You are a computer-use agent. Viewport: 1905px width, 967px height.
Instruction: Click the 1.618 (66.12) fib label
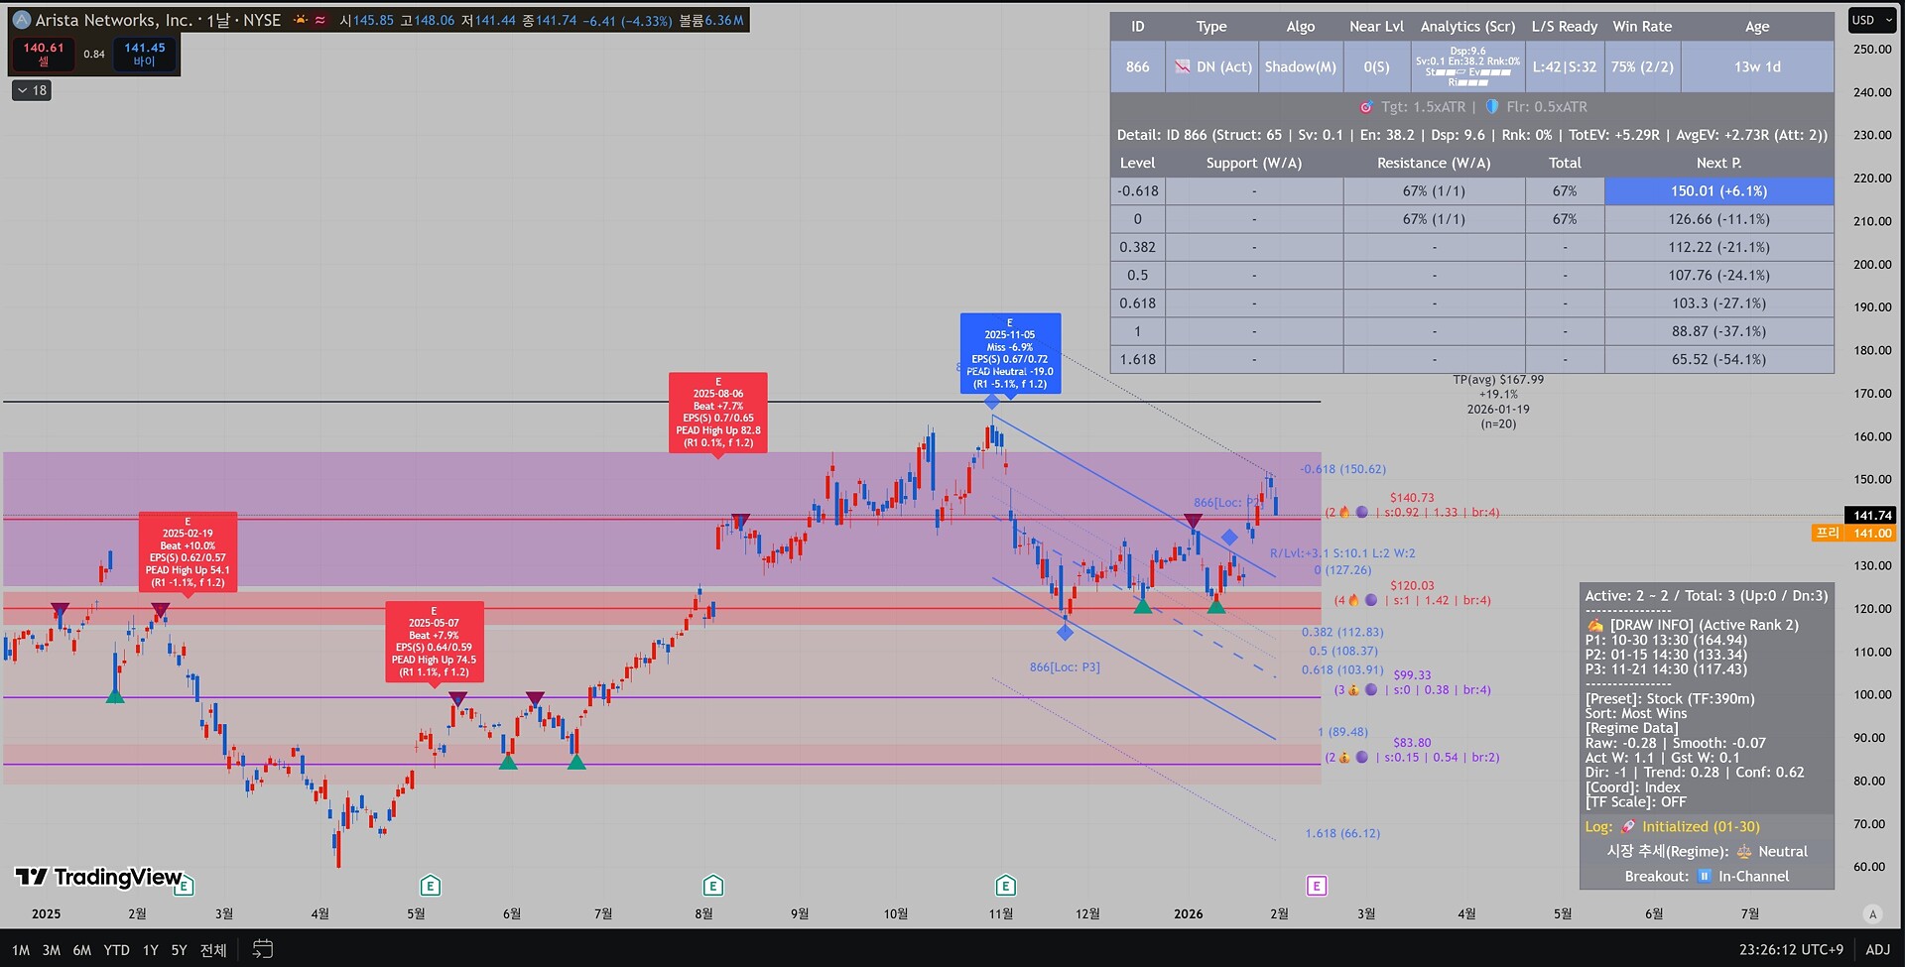(x=1342, y=834)
